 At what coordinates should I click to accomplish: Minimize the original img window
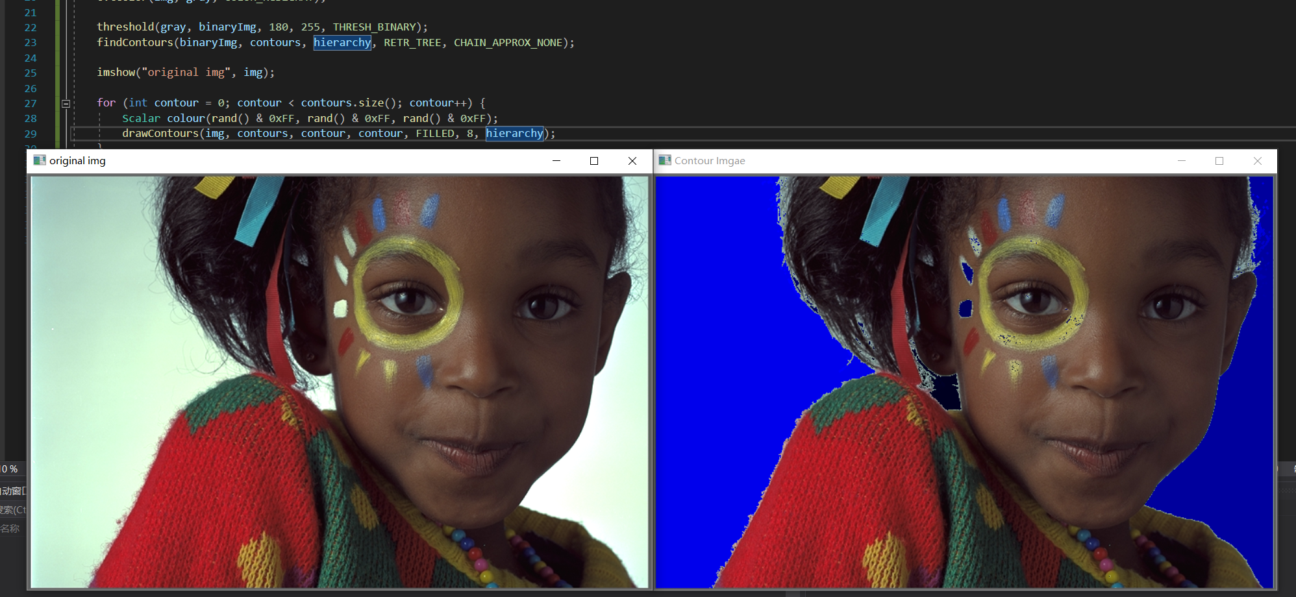pos(556,161)
